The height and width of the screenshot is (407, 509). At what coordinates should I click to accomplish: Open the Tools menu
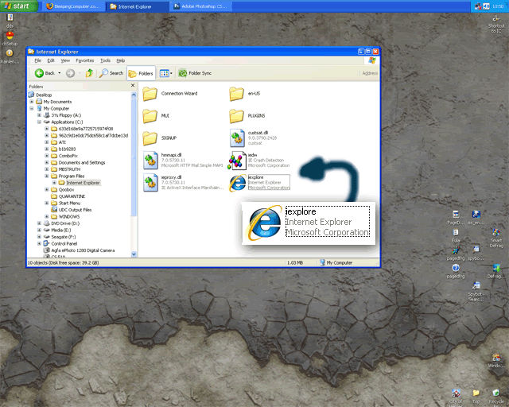click(105, 60)
